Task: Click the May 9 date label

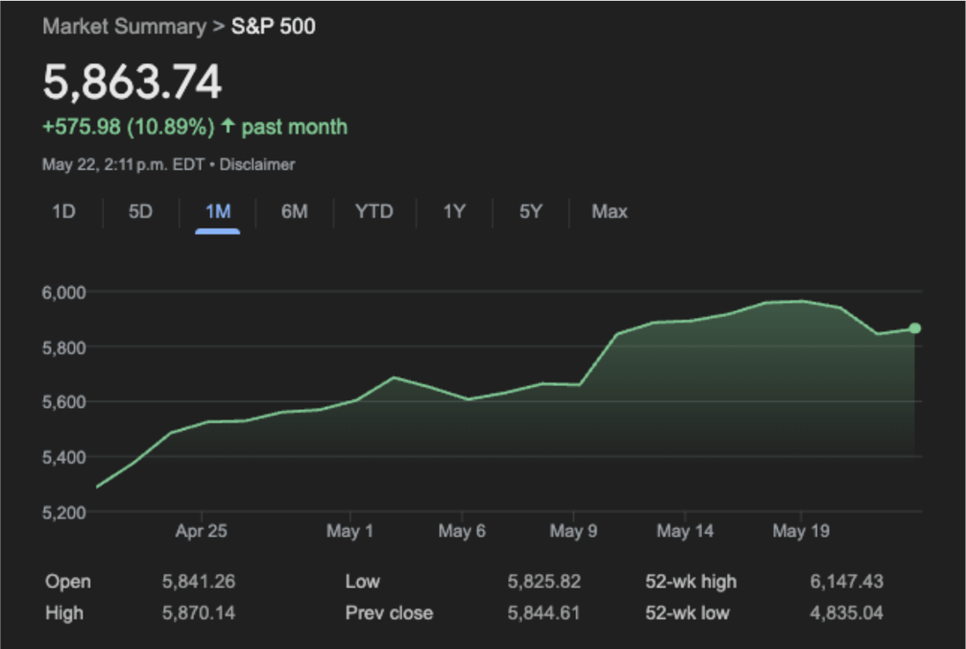Action: pos(573,531)
